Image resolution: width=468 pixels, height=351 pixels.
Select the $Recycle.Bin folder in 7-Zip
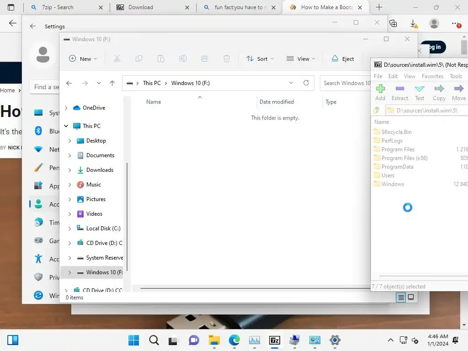point(393,132)
